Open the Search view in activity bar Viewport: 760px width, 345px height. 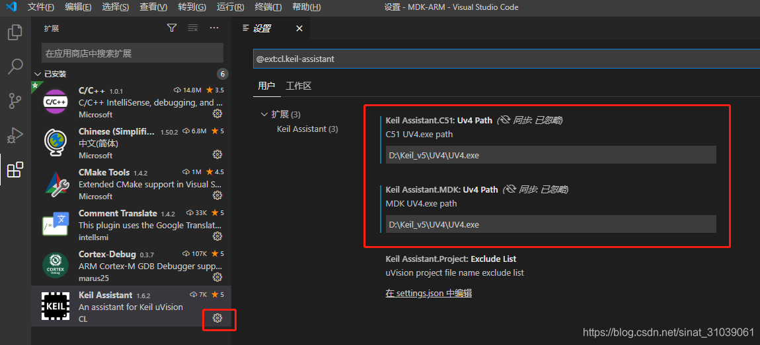15,67
